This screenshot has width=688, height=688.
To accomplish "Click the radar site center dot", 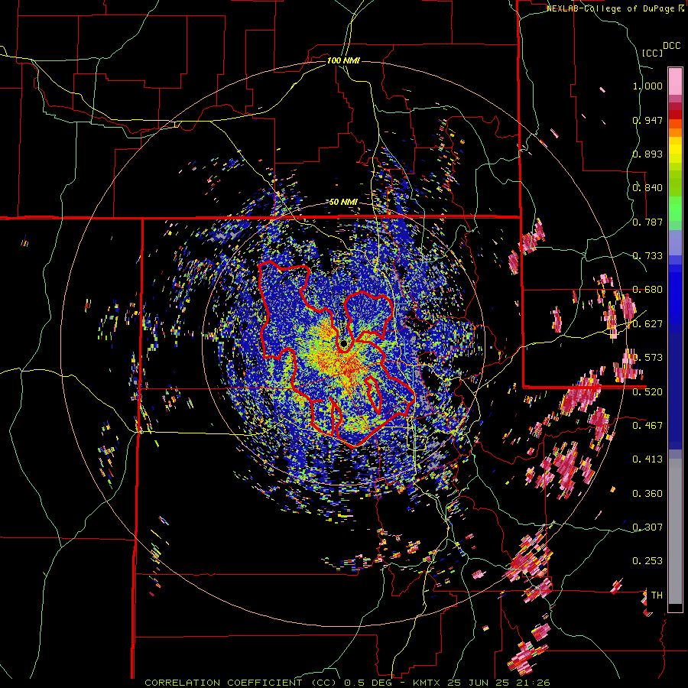I will pos(343,343).
